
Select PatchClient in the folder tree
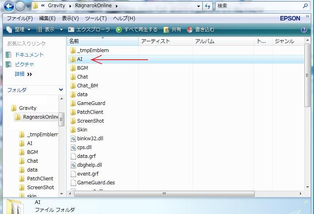coord(40,178)
